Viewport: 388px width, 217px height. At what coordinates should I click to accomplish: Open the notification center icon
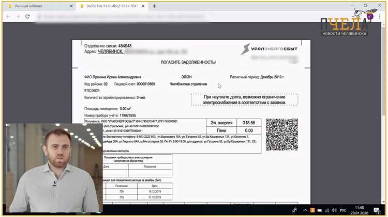coord(377,211)
